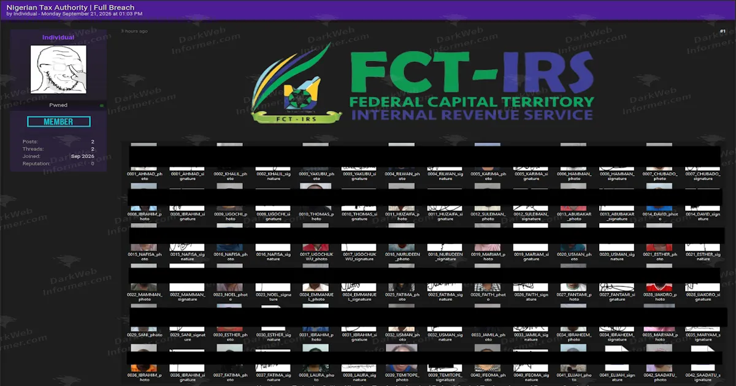Screen dimensions: 736x386
Task: Select the 0017_UGOCHUKWU_photo label
Action: click(316, 256)
